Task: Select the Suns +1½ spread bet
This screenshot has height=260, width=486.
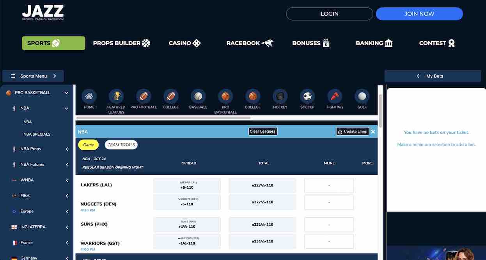Action: coord(187,224)
